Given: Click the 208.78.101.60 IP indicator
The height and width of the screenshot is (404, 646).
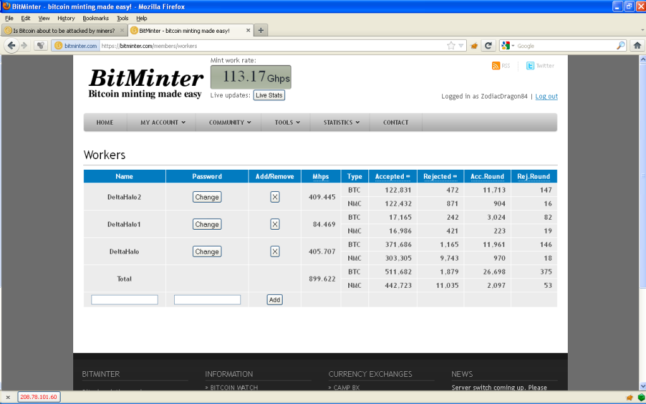Looking at the screenshot, I should pos(39,397).
